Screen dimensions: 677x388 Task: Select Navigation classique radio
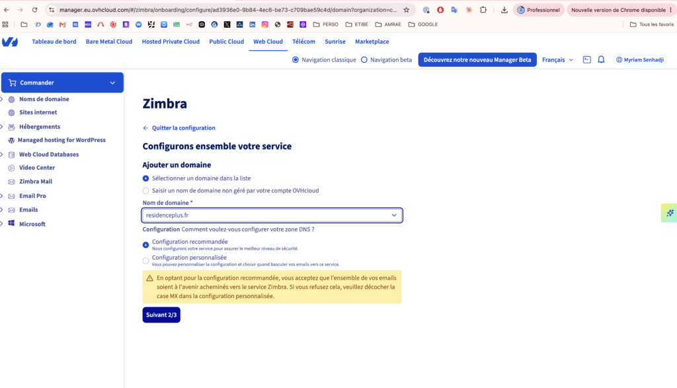click(x=296, y=59)
